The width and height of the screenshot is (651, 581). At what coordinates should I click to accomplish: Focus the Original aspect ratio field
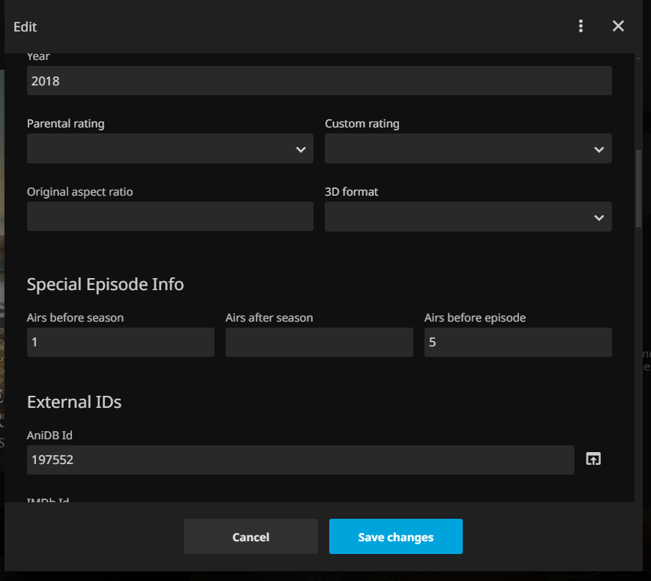tap(169, 217)
